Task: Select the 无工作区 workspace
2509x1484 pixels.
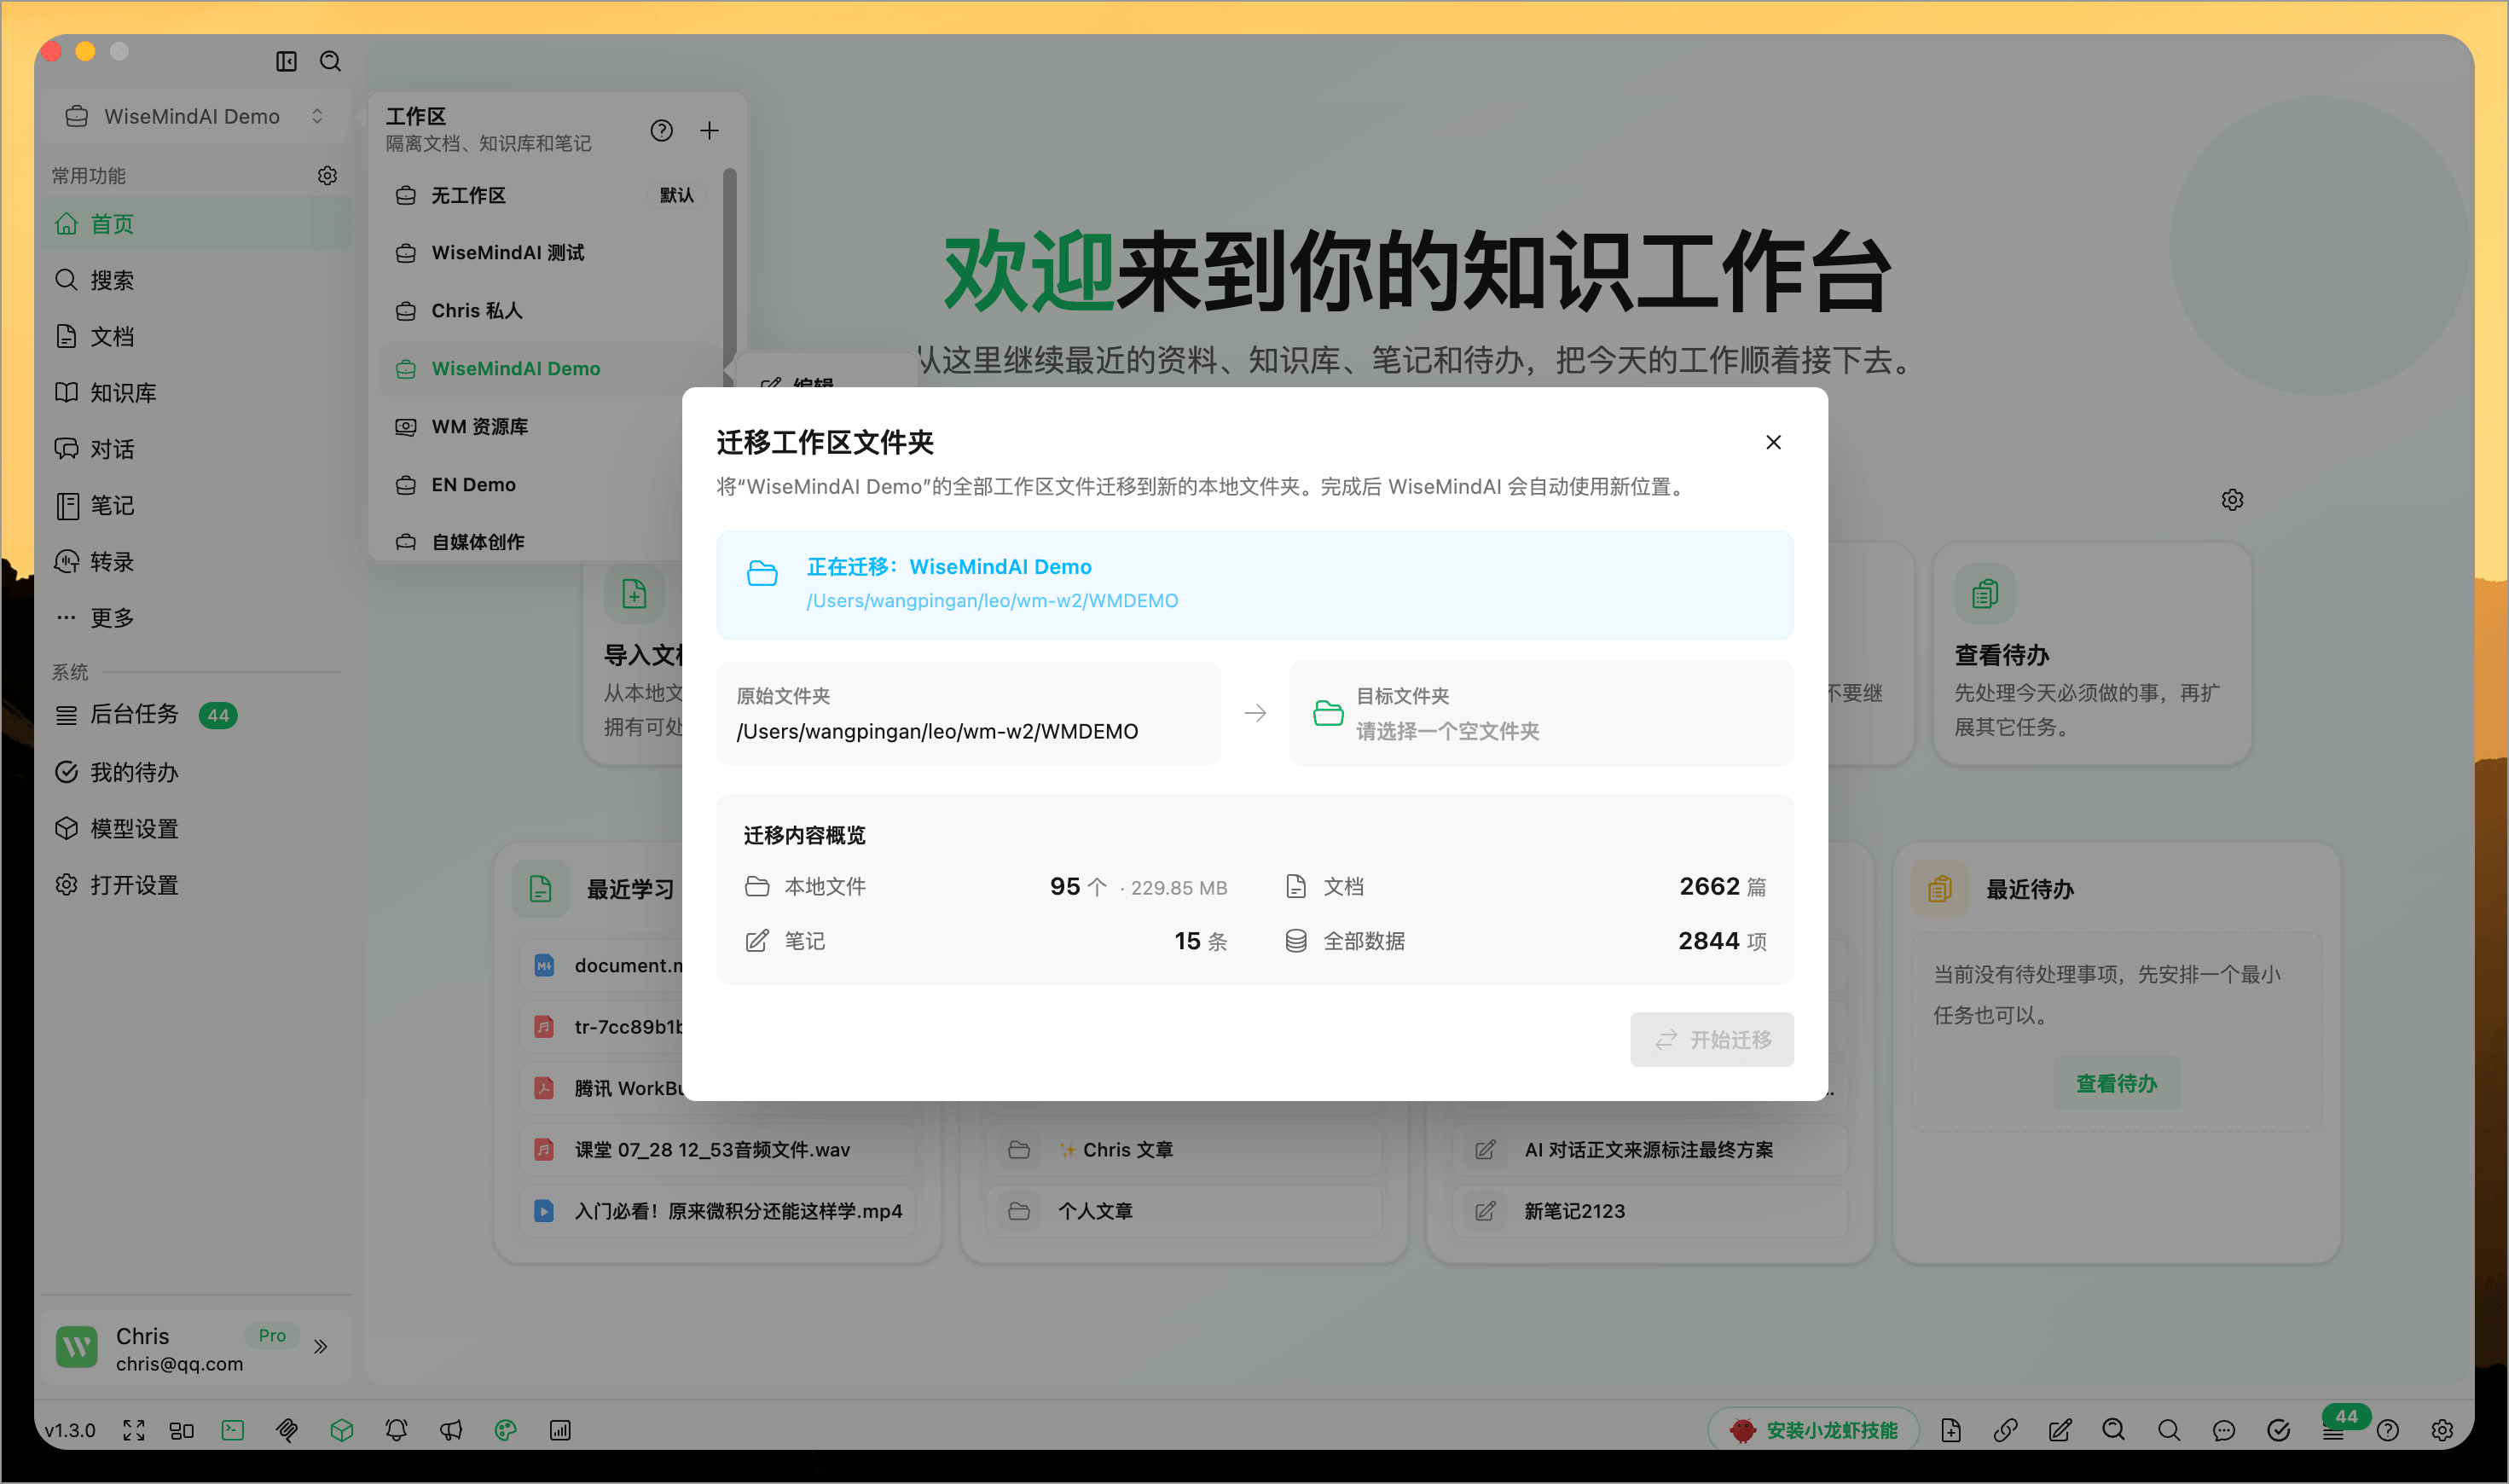Action: pos(548,195)
